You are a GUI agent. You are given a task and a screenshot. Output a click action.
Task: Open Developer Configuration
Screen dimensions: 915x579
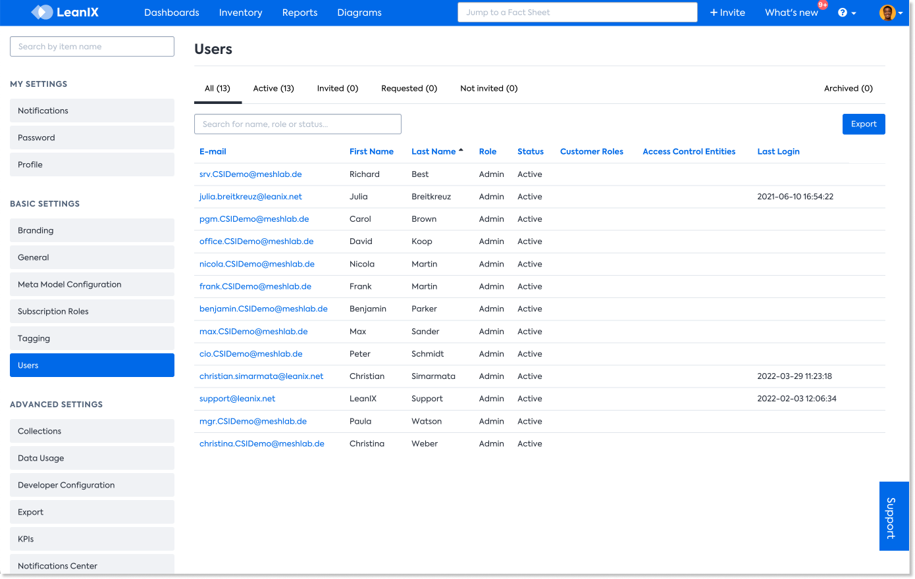coord(92,485)
